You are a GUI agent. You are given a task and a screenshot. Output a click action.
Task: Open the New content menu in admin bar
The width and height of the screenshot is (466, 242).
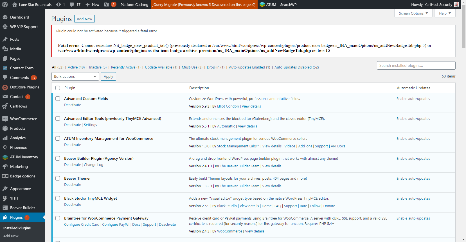[x=92, y=4]
